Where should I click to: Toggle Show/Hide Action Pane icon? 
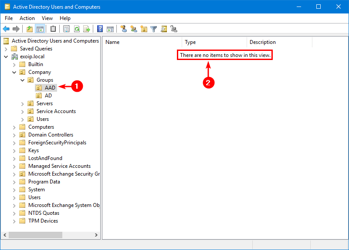point(110,29)
